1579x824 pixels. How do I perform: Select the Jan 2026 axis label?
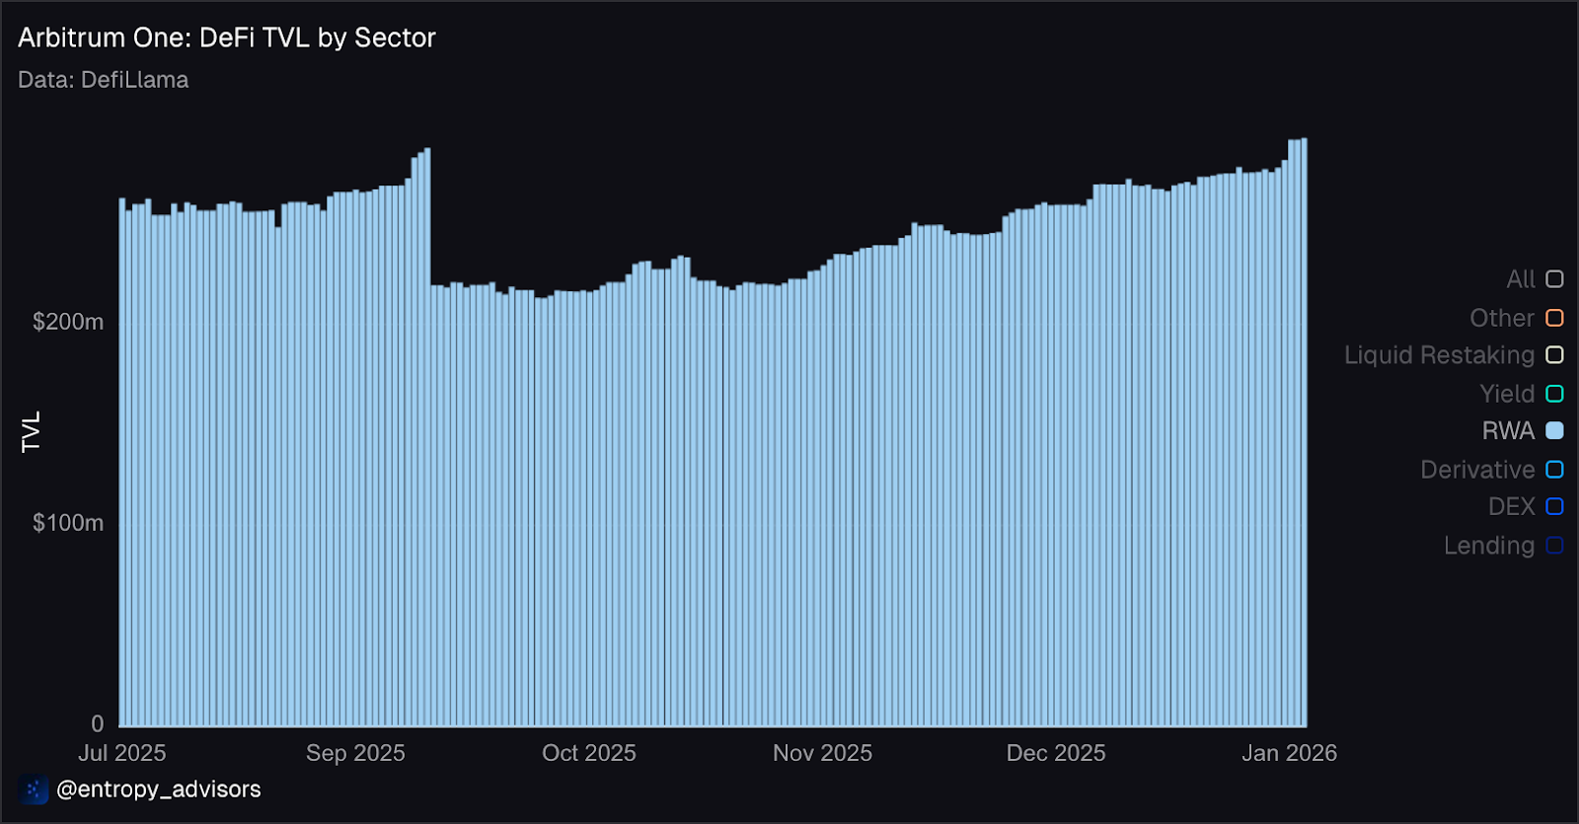click(x=1289, y=753)
